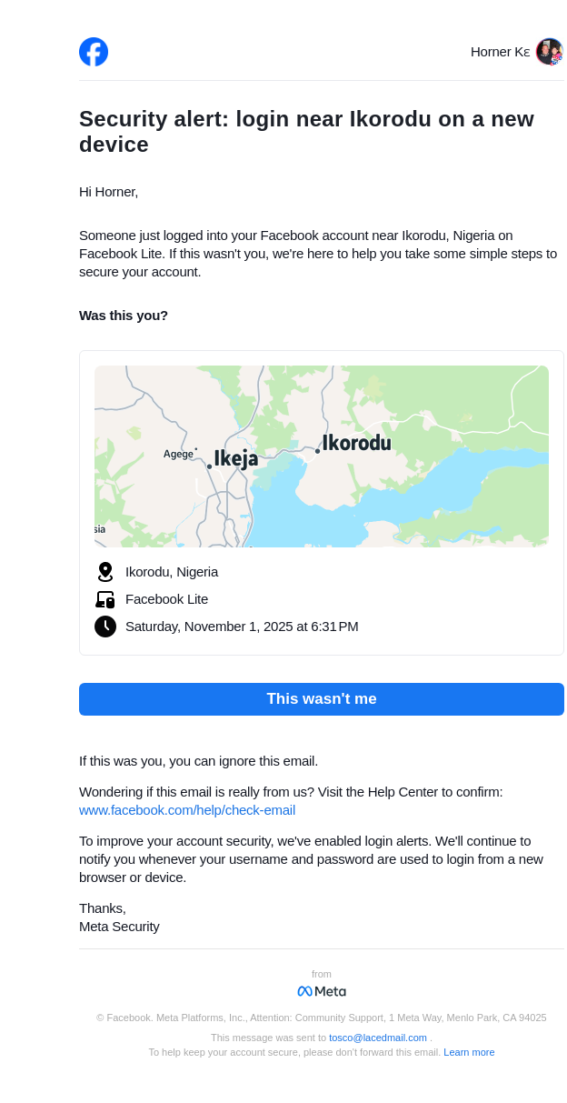The height and width of the screenshot is (1103, 567).
Task: Click the "Was this you?" text
Action: click(124, 316)
